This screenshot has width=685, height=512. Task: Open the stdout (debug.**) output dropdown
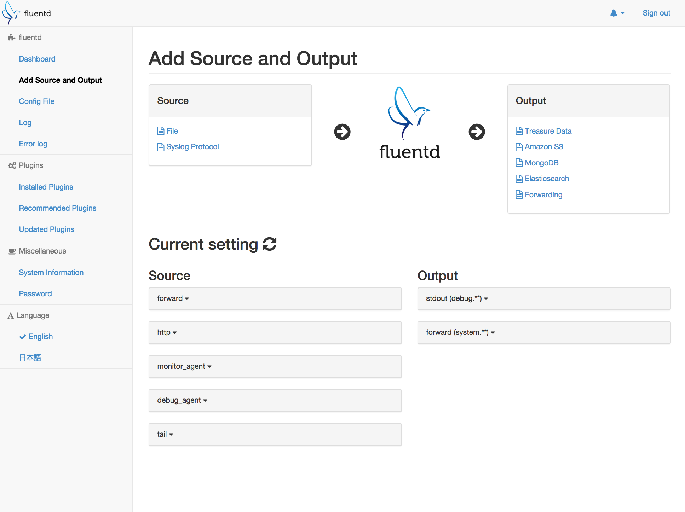pos(457,298)
